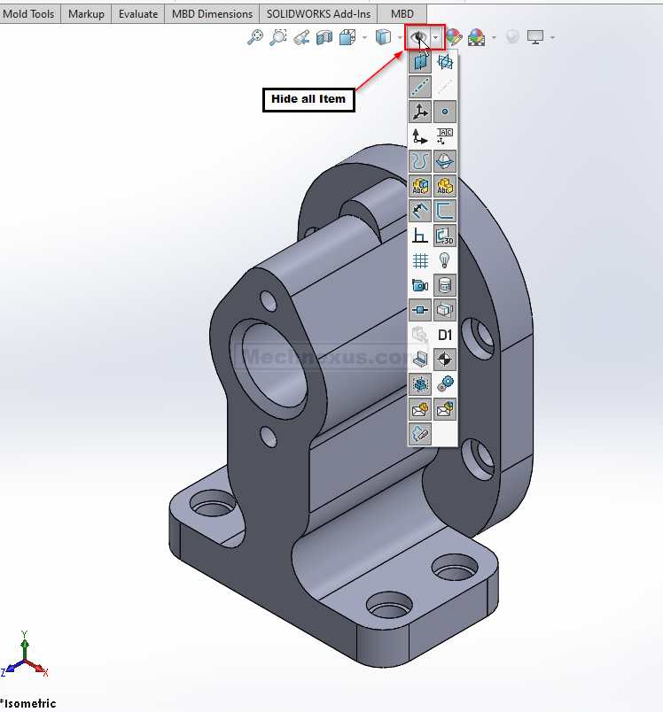Viewport: 663px width, 712px height.
Task: Click the Zoom to Fit icon
Action: tap(255, 37)
